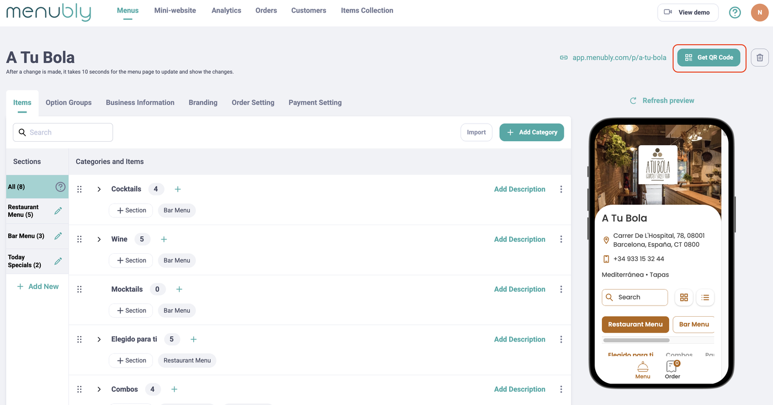
Task: Edit the Bar Menu section pencil icon
Action: (x=58, y=236)
